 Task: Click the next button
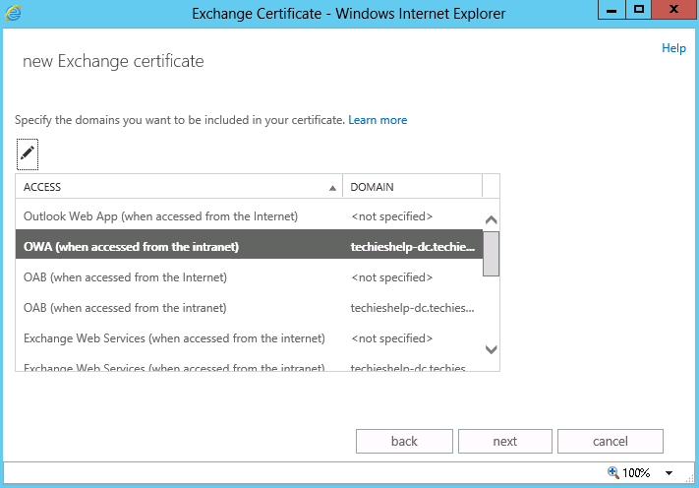point(505,441)
